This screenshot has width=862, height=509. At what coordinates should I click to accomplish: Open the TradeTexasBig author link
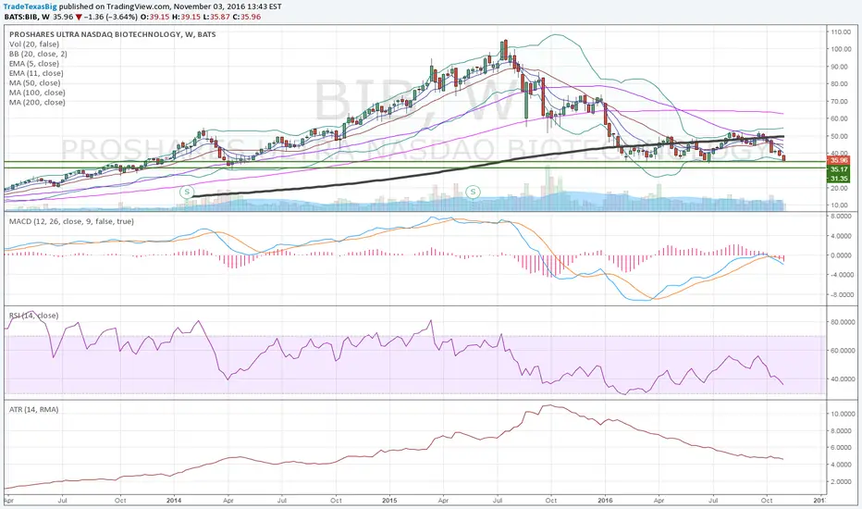31,6
